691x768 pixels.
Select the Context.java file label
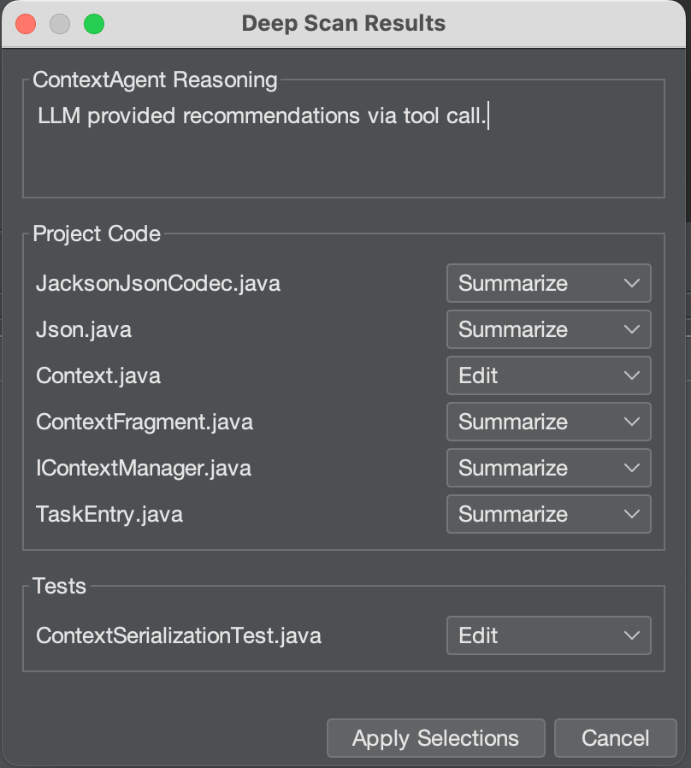[98, 375]
